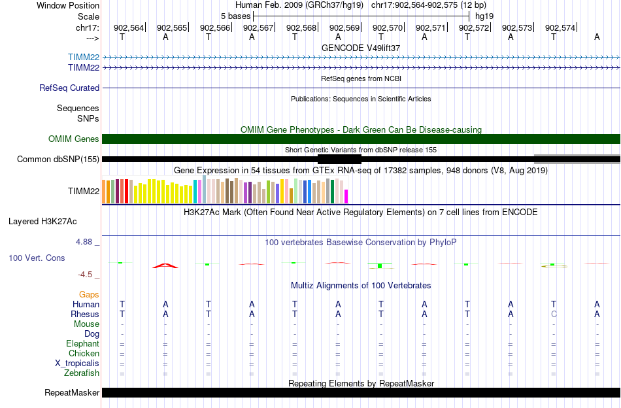621x408 pixels.
Task: Click the RepeatMasker track label
Action: pos(72,392)
